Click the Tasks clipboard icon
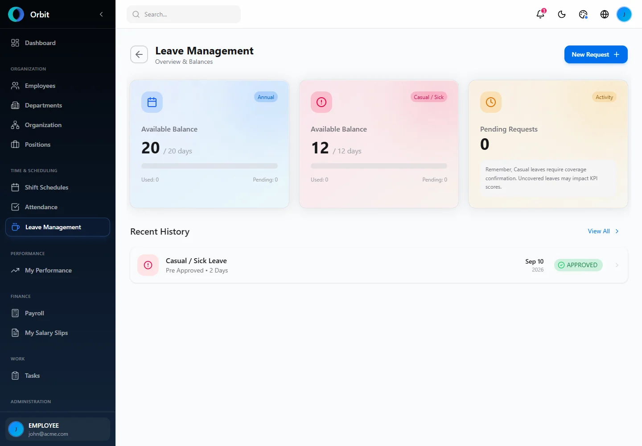642x446 pixels. 15,376
